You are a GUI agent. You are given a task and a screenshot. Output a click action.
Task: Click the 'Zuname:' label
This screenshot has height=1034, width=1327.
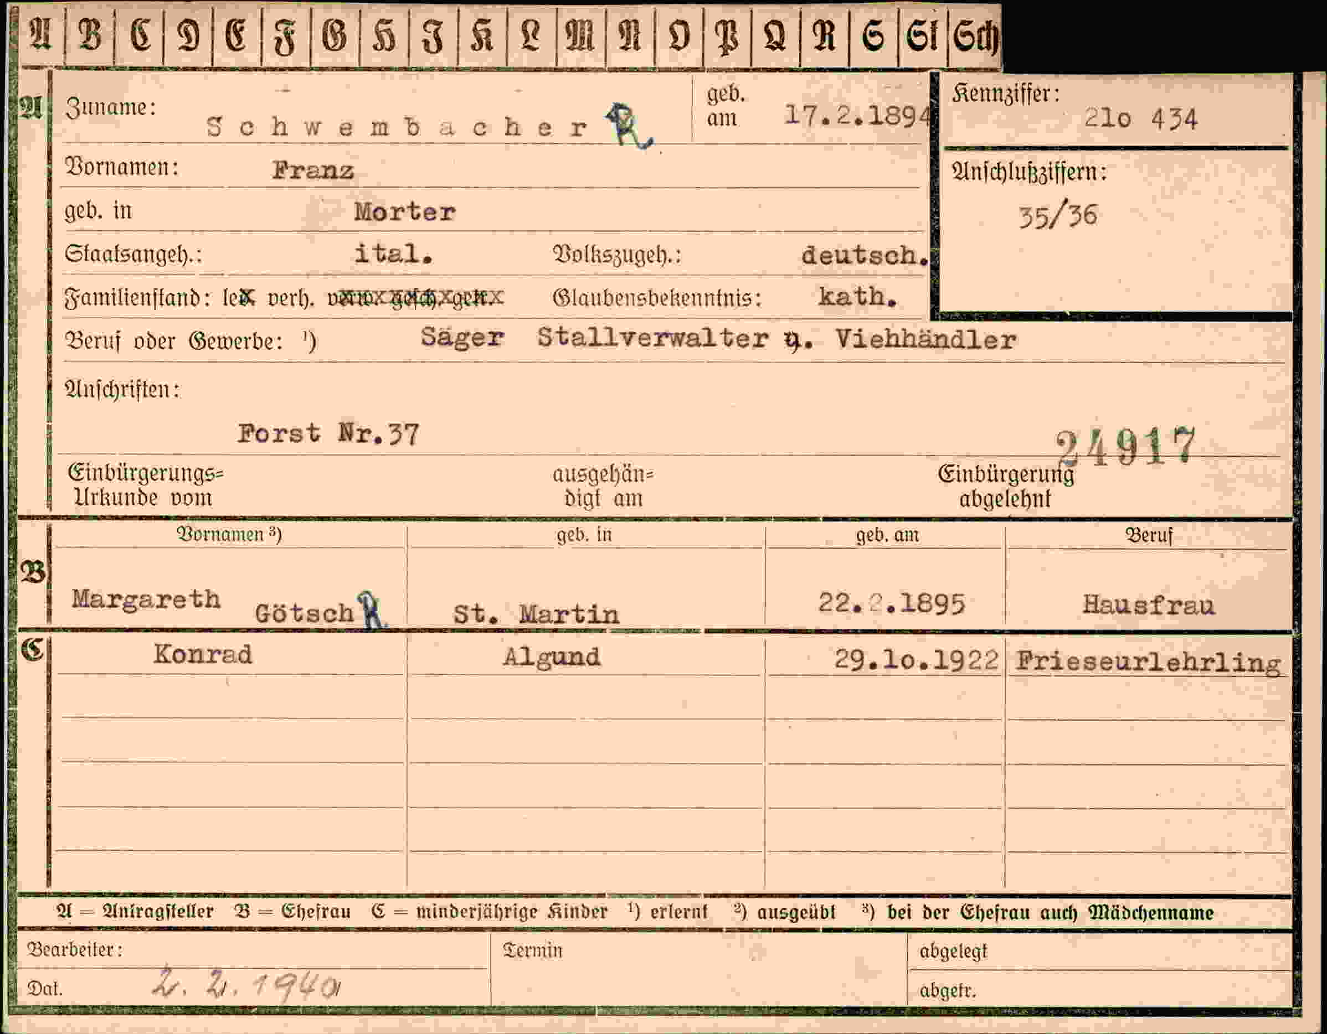[x=111, y=108]
